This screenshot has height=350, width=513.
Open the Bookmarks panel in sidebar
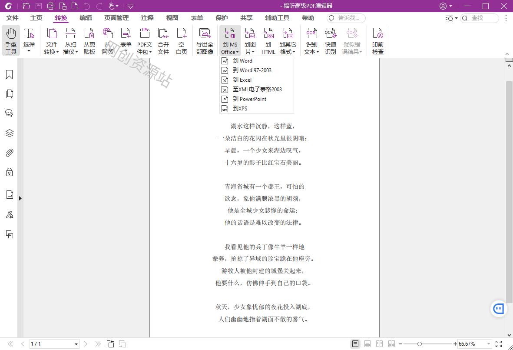point(10,75)
